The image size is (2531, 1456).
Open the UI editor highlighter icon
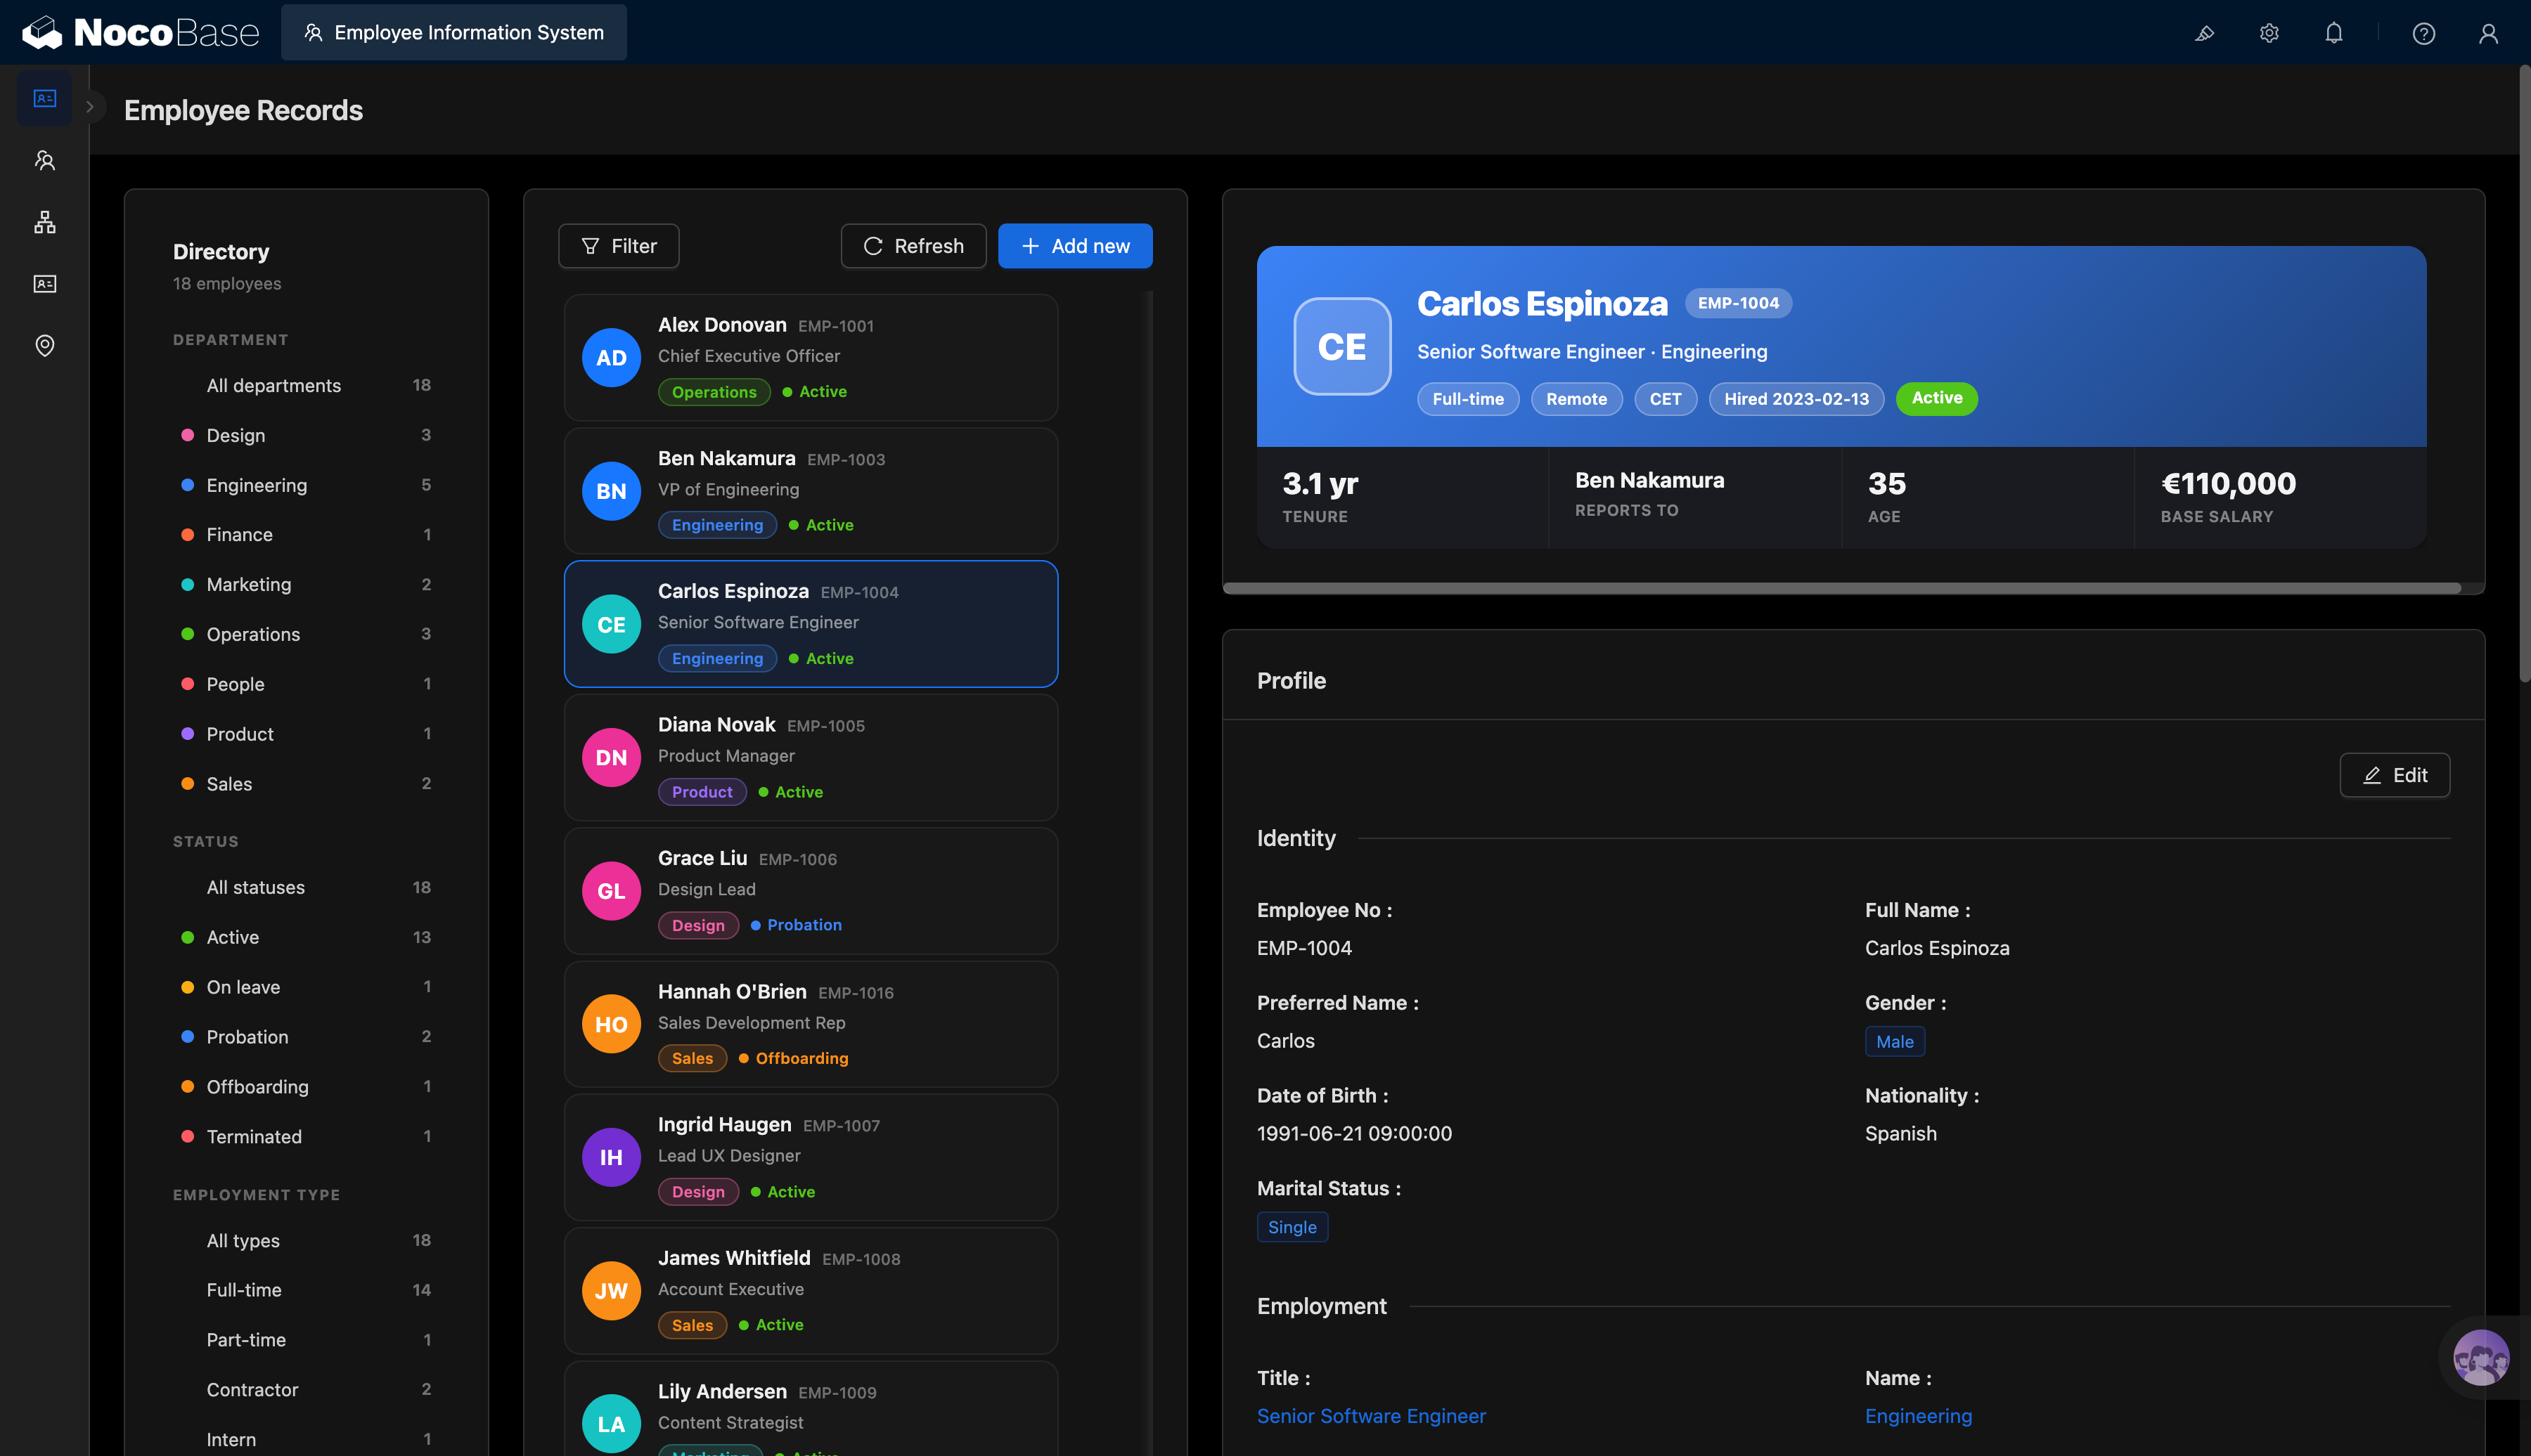(2204, 33)
